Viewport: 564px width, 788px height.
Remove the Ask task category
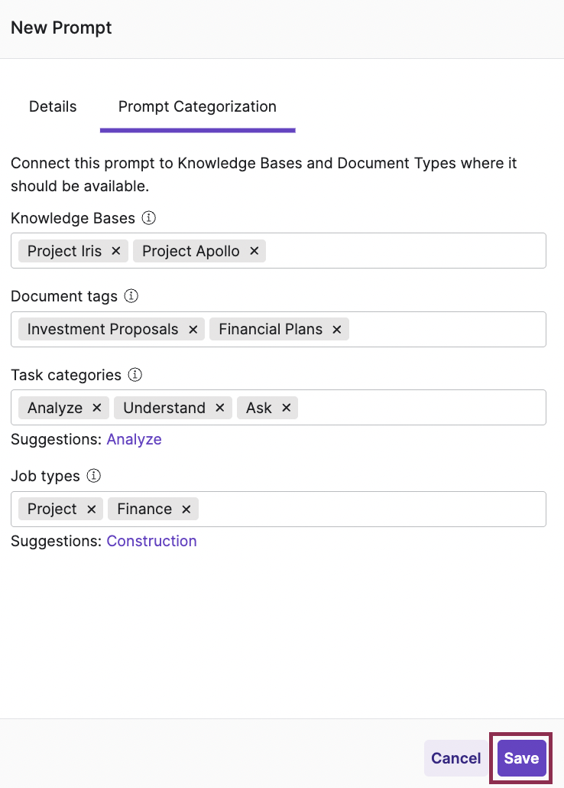click(286, 407)
